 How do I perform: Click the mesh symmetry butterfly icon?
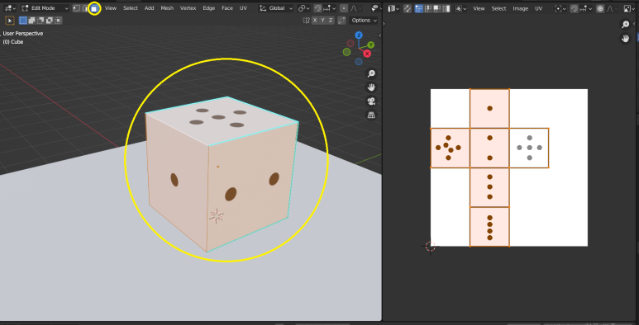tap(306, 21)
